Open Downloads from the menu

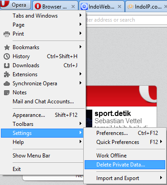coord(43,65)
